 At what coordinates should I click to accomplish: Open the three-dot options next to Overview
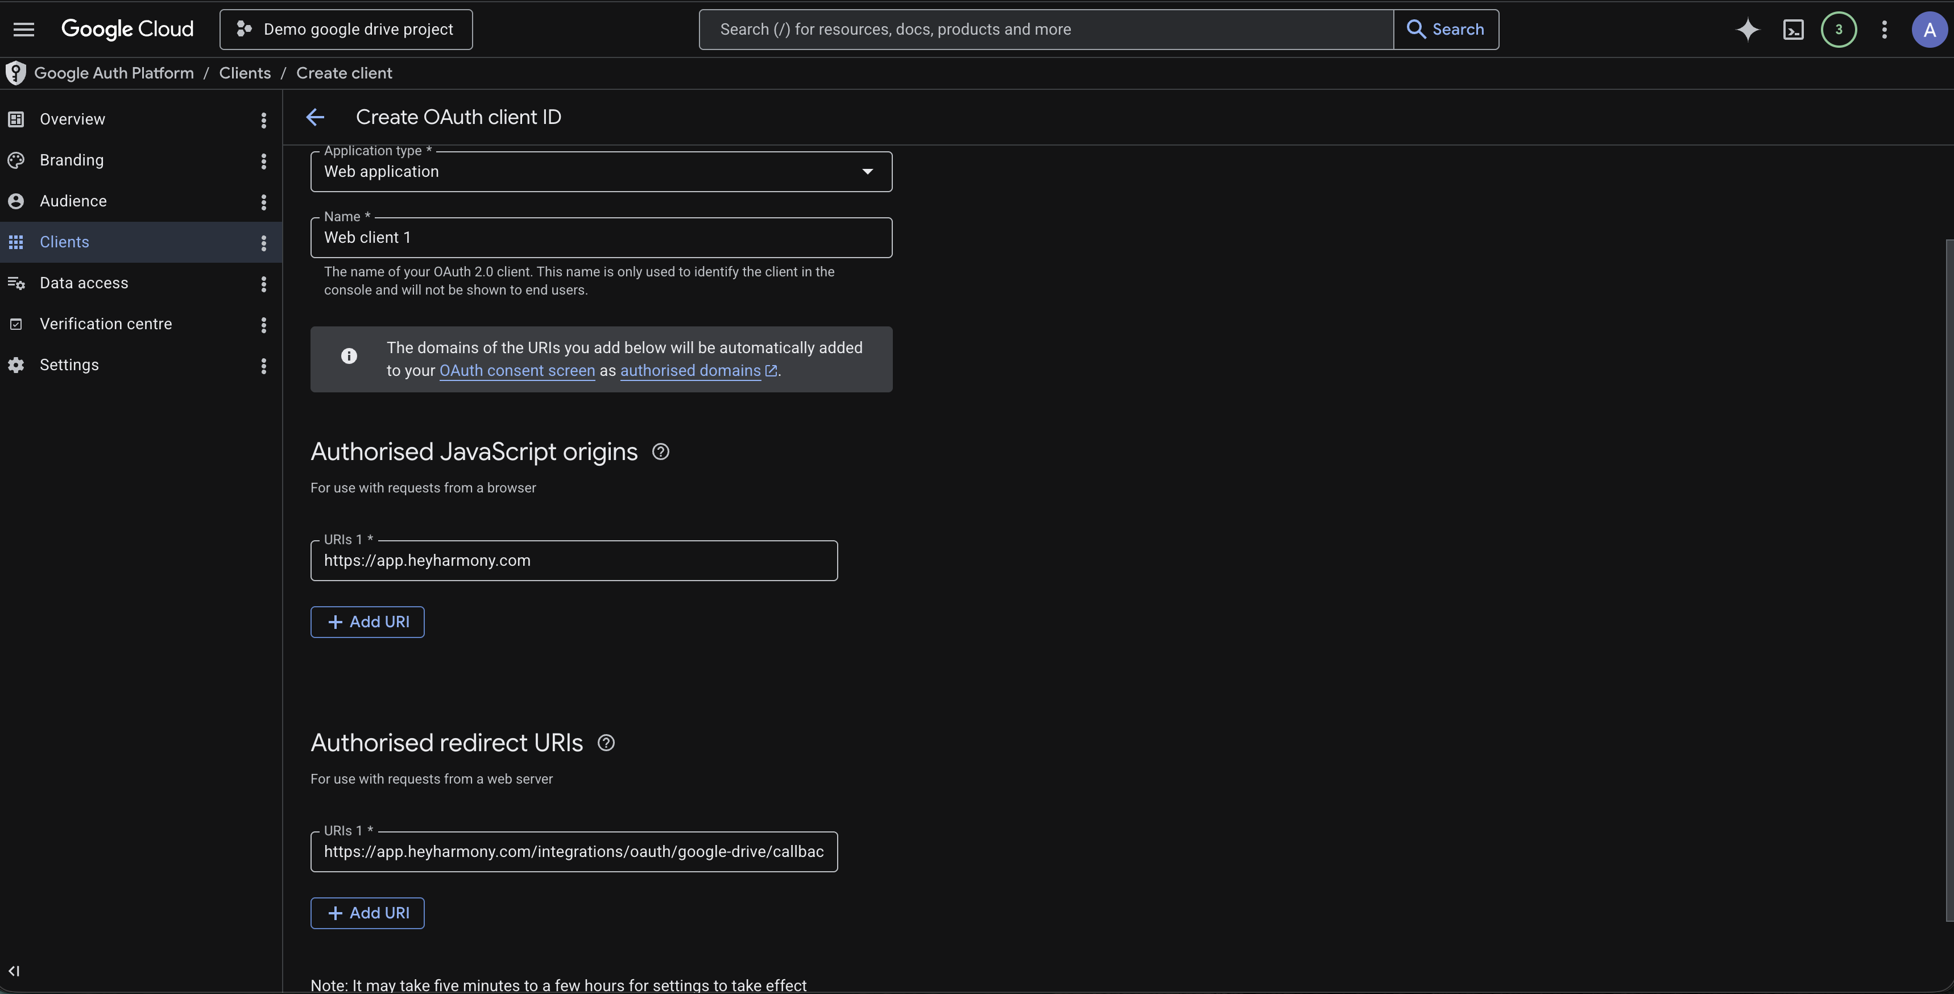(x=263, y=120)
